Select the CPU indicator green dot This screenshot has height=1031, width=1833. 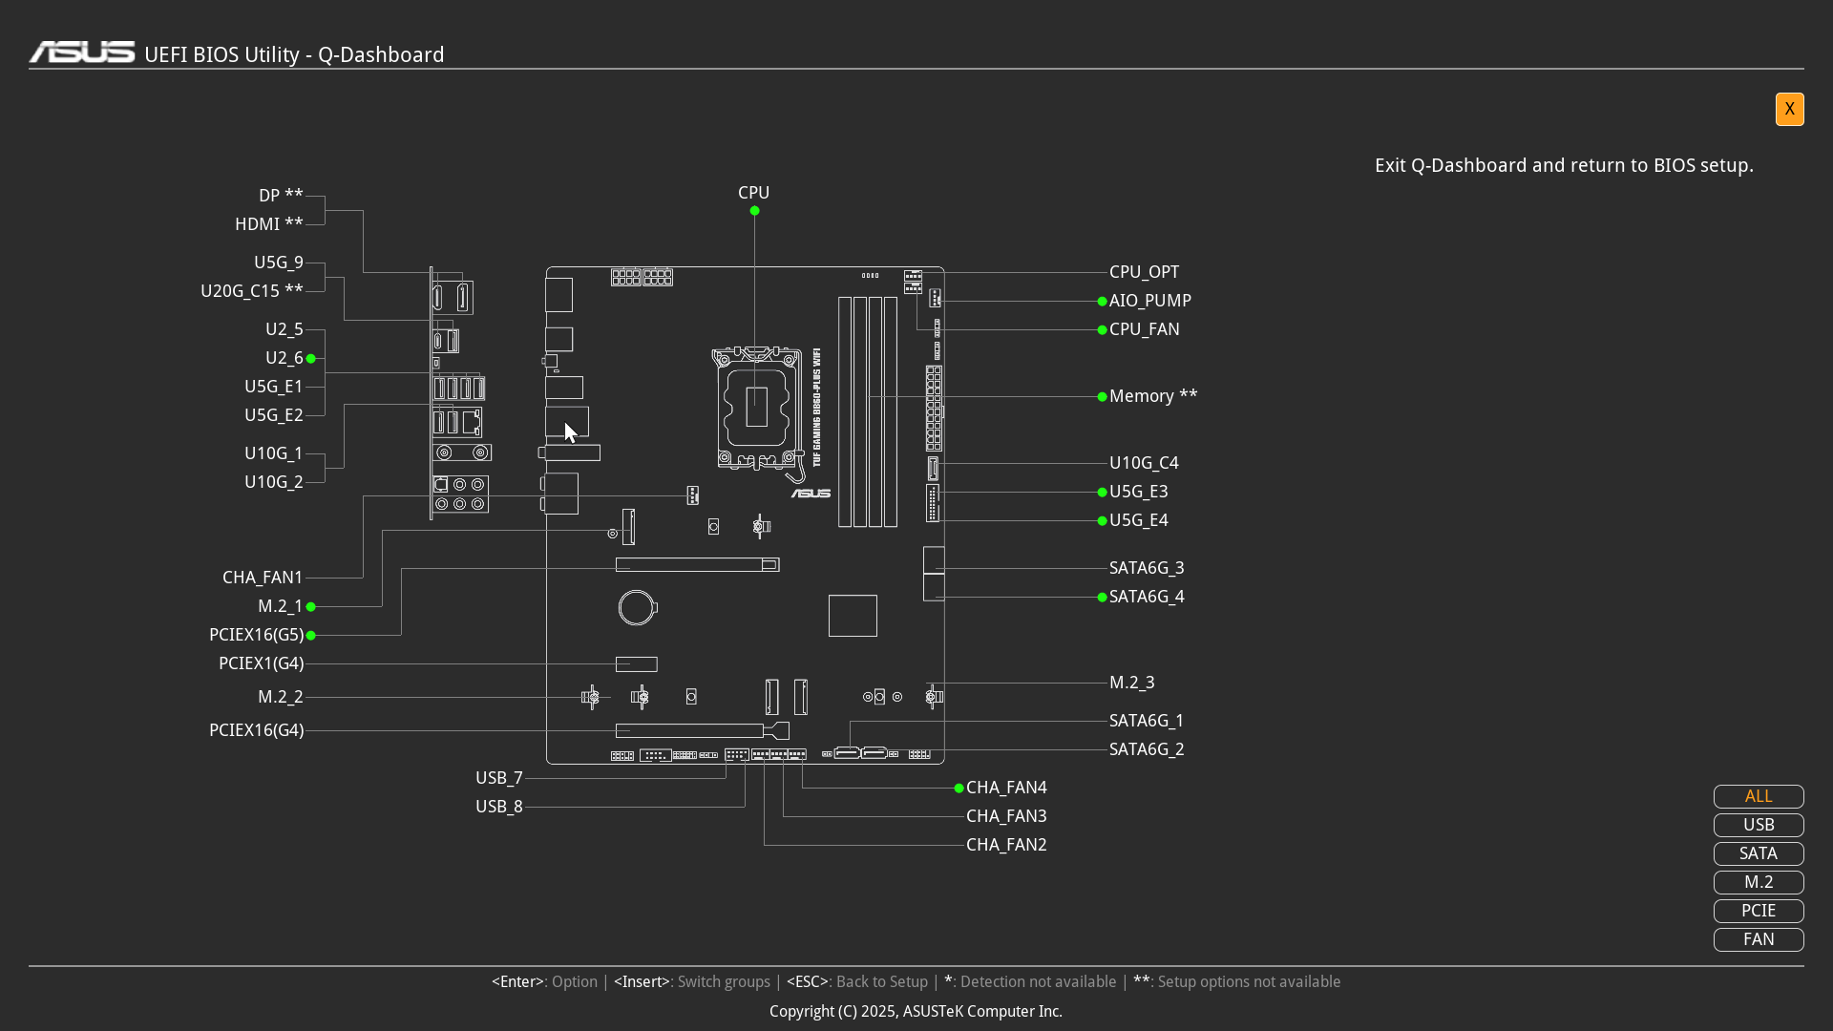point(754,211)
